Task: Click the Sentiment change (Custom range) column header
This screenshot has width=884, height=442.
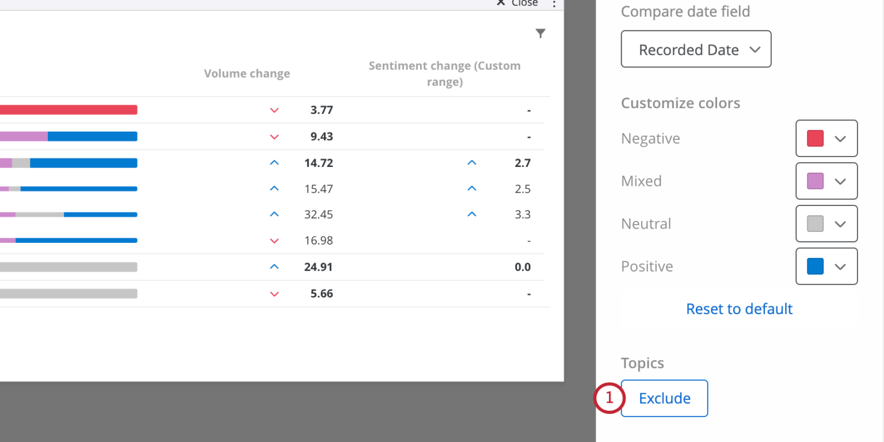Action: coord(444,73)
